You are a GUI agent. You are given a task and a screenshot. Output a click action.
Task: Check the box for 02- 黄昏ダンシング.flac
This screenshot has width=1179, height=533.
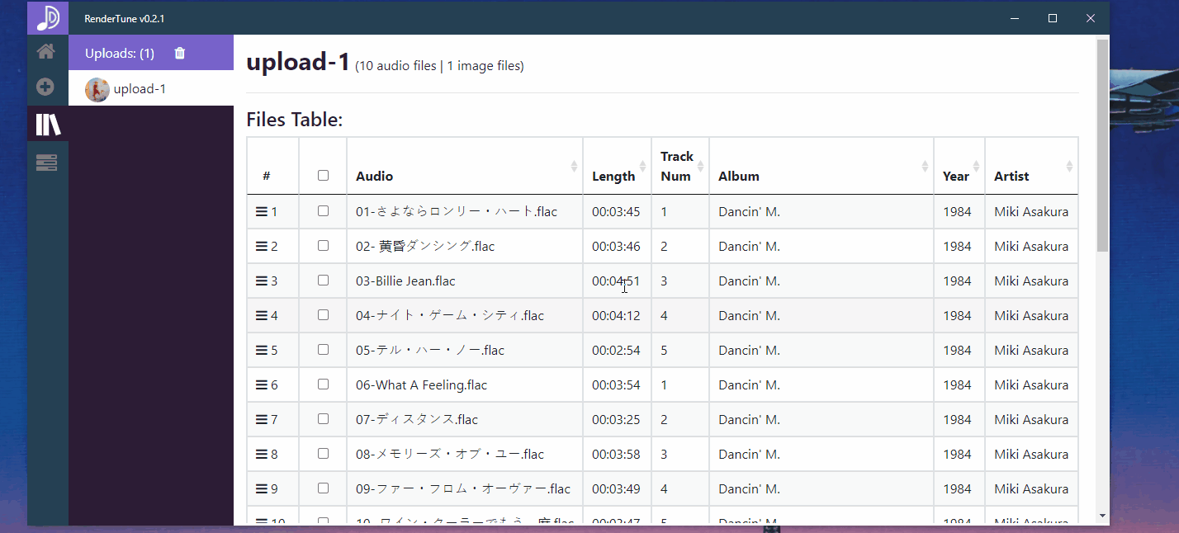pos(323,246)
